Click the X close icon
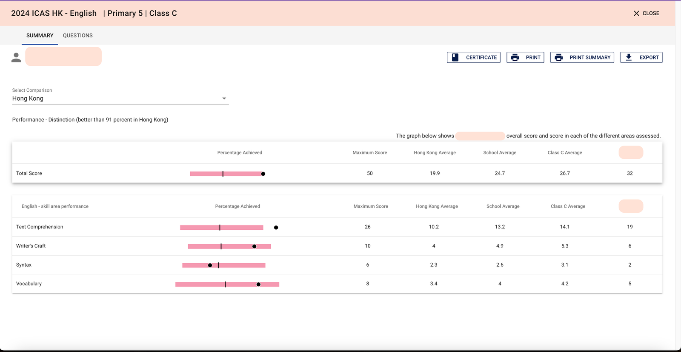Screen dimensions: 681x352 [x=636, y=14]
